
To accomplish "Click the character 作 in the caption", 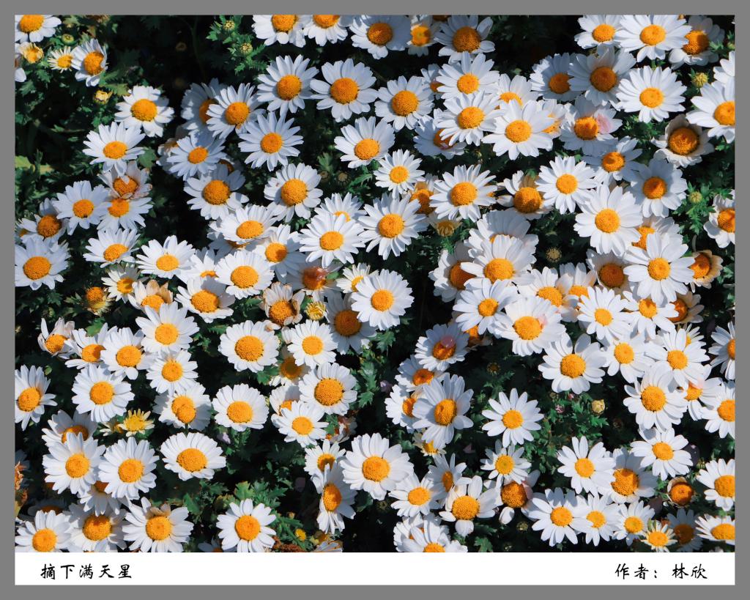I will [623, 572].
